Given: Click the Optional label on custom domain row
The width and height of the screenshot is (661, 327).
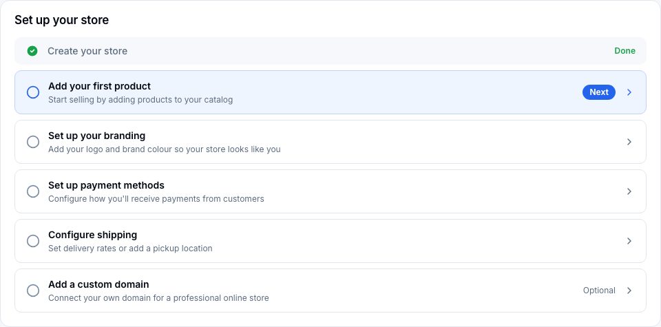Looking at the screenshot, I should pos(599,291).
